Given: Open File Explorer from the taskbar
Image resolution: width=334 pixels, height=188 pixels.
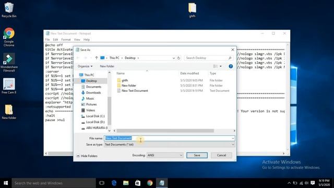Looking at the screenshot, I should [126, 183].
